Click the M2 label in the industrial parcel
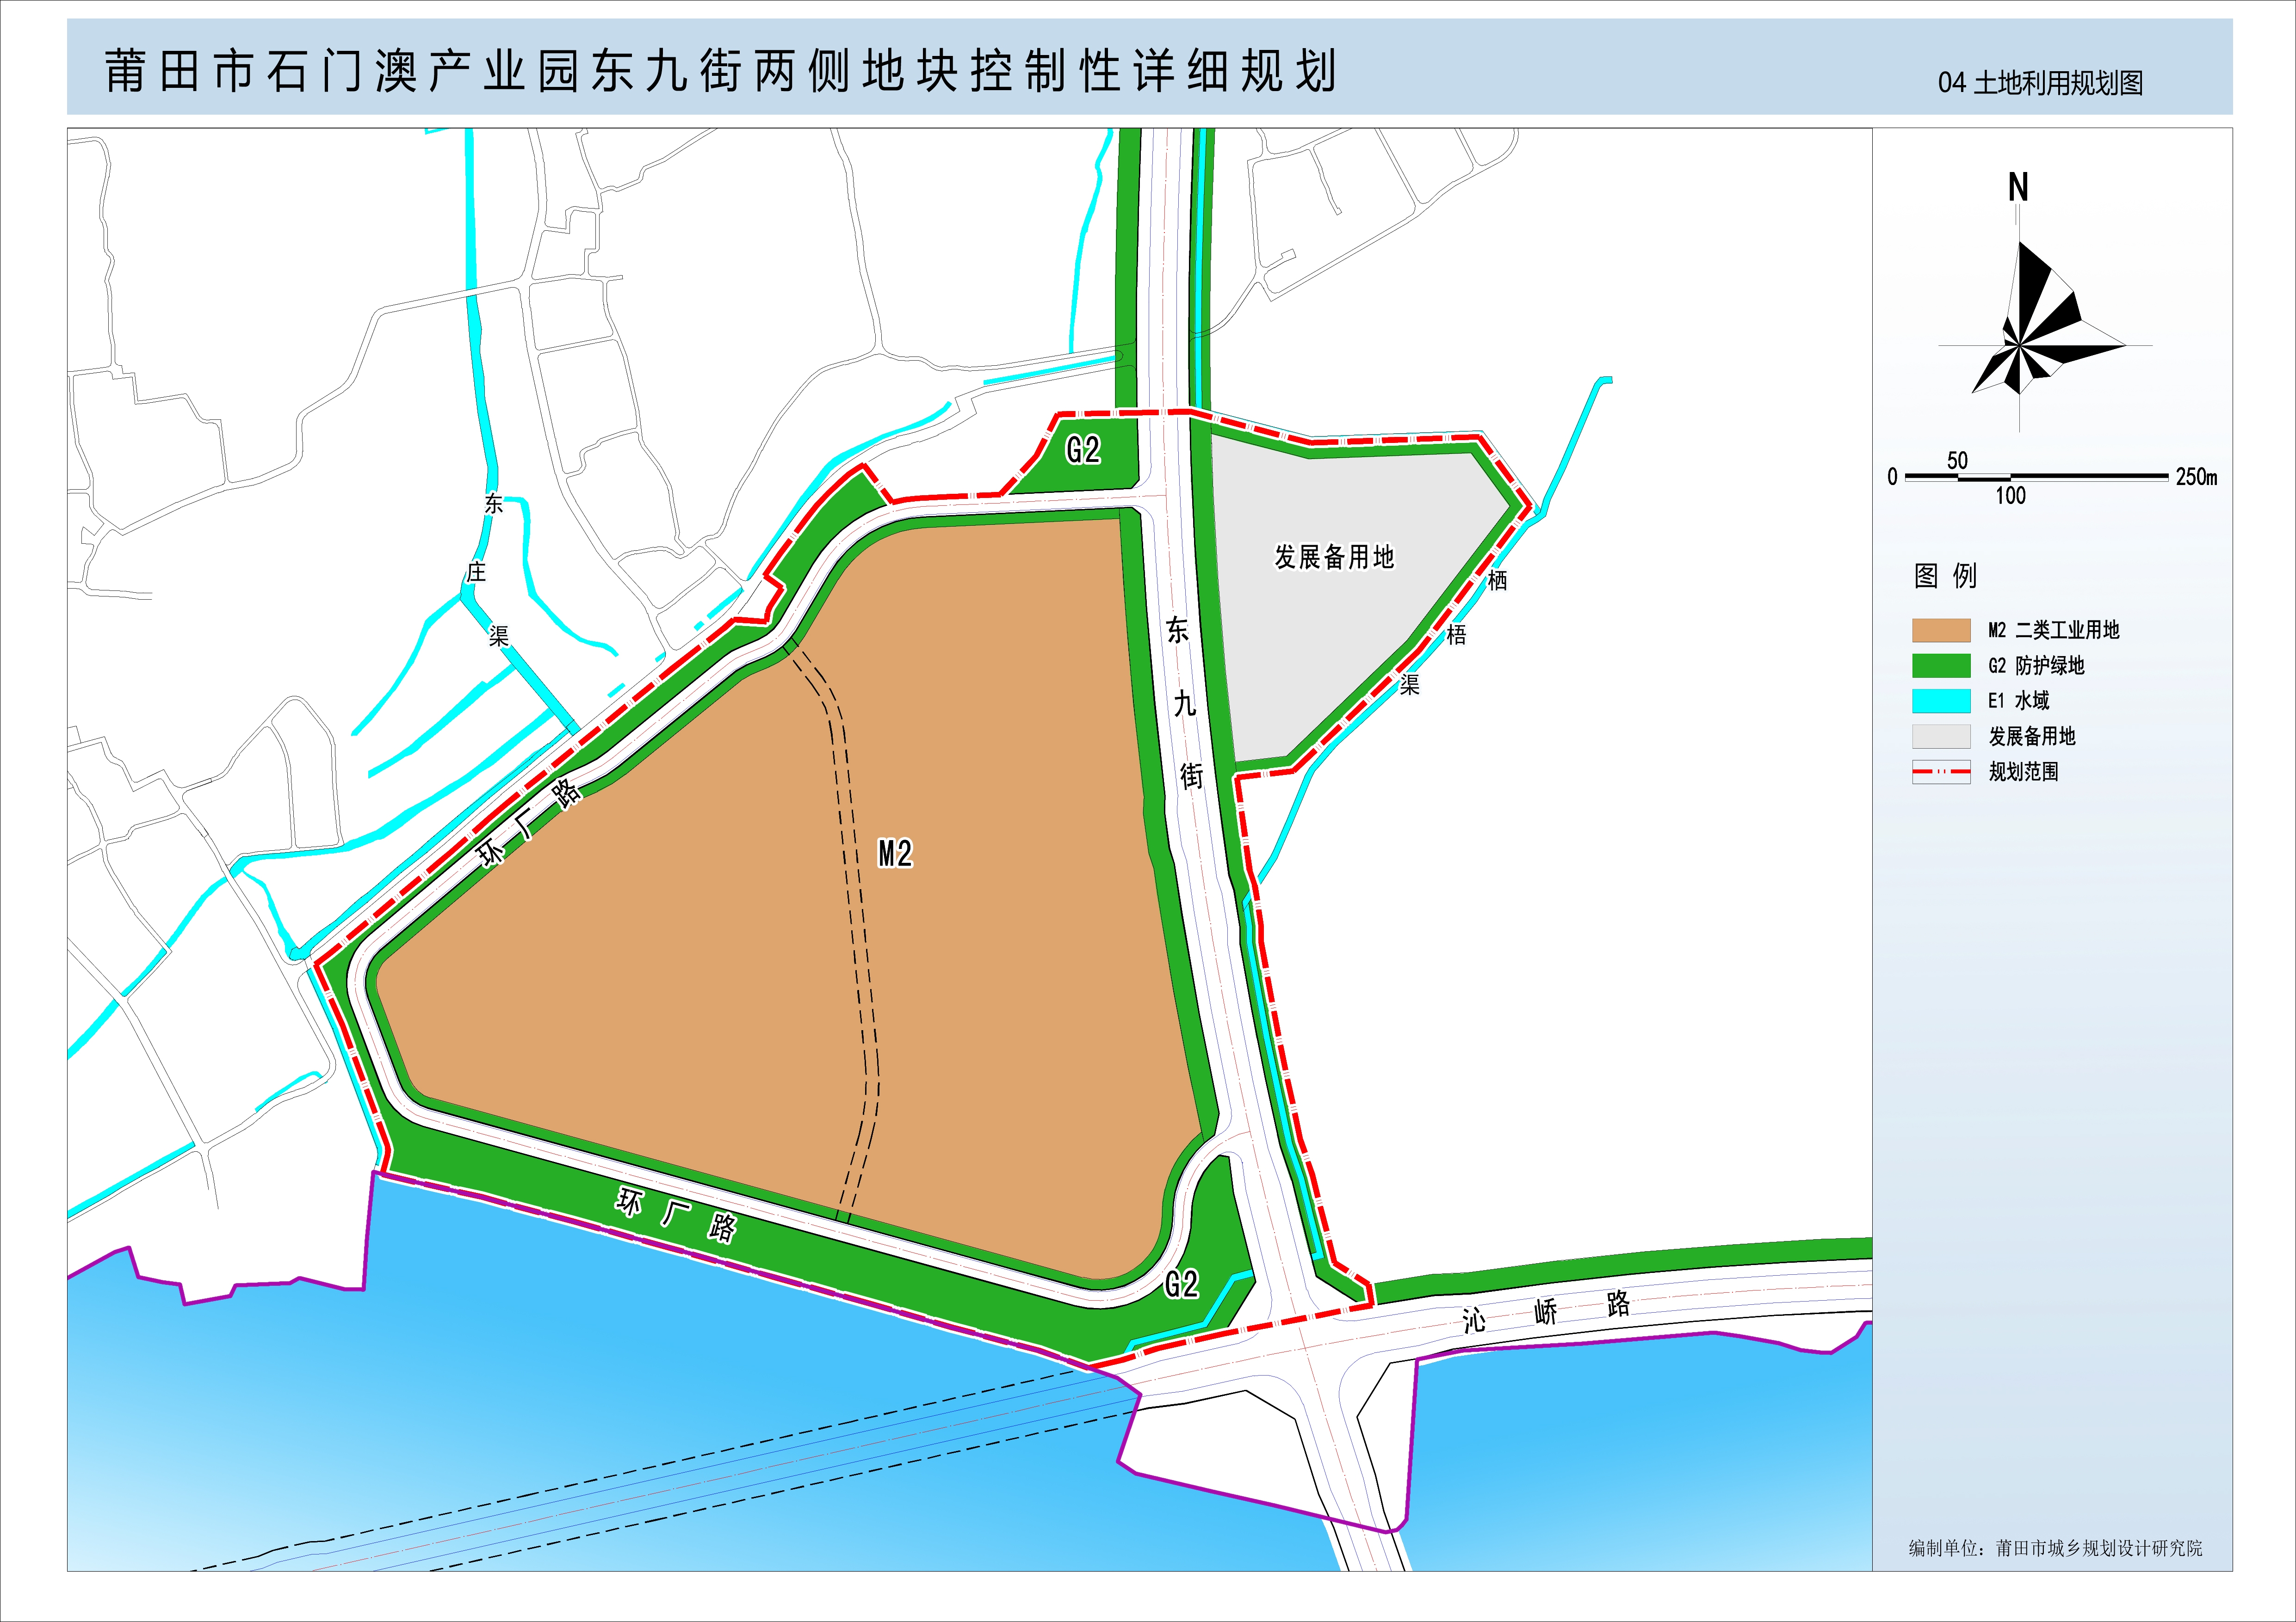Viewport: 2296px width, 1622px height. tap(895, 854)
